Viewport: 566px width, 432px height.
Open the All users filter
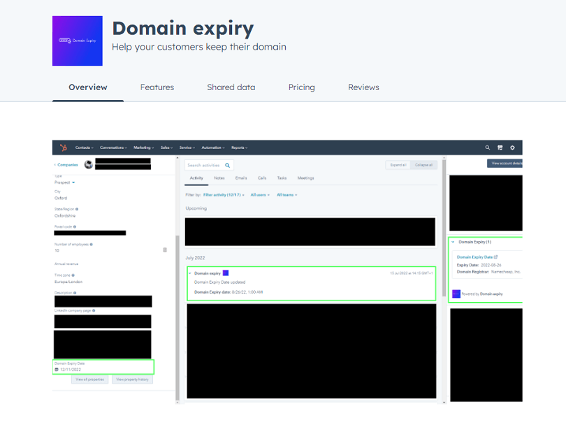point(260,195)
